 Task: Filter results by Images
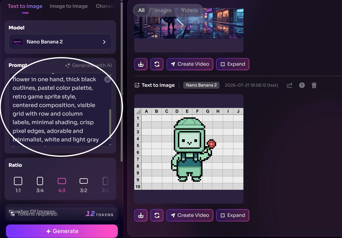pos(163,10)
